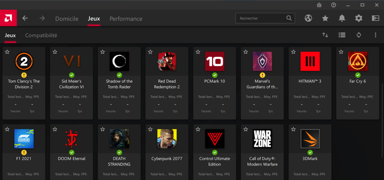Open the bug report icon
The height and width of the screenshot is (180, 384).
(319, 5)
